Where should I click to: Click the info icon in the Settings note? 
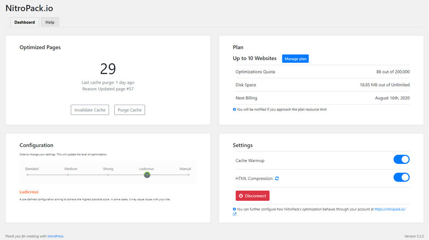[x=234, y=209]
